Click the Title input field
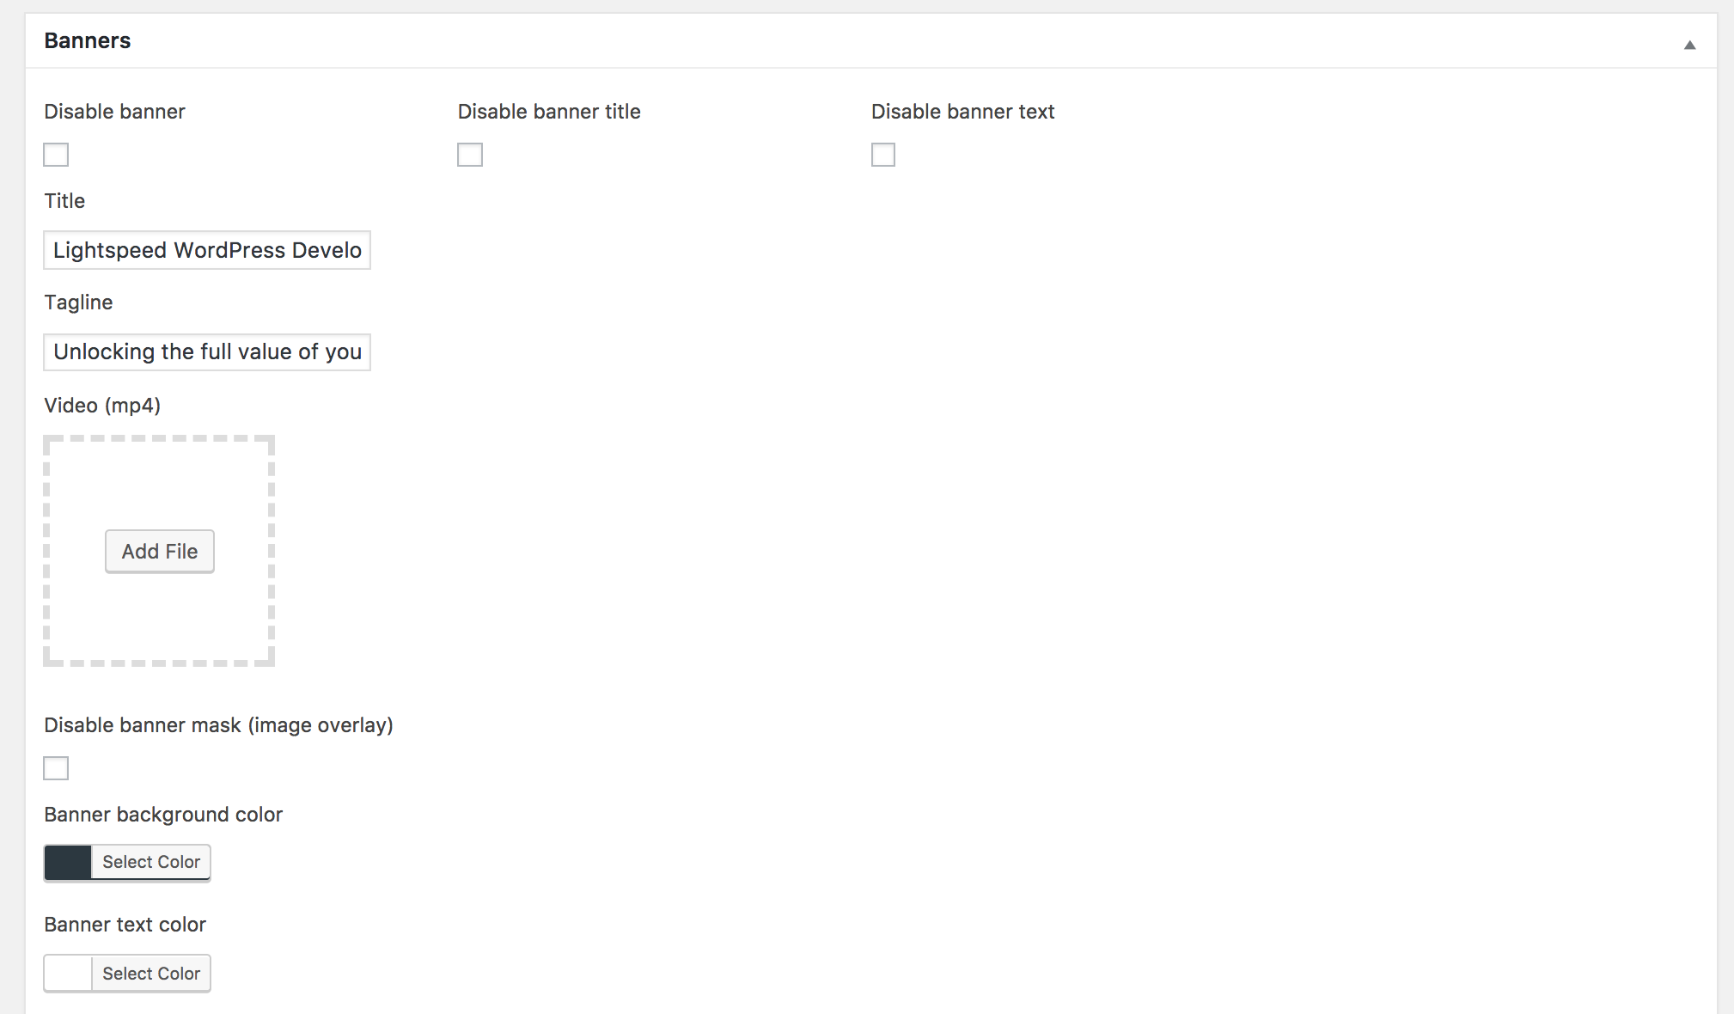The height and width of the screenshot is (1014, 1734). pos(206,250)
